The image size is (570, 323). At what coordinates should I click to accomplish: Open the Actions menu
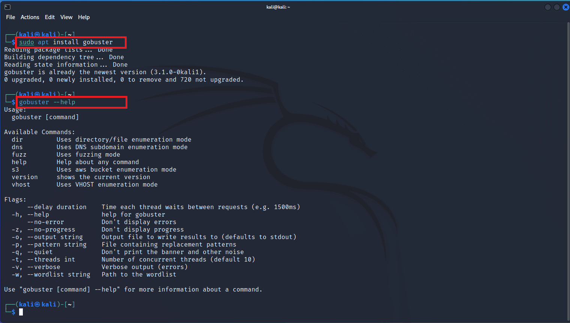click(x=30, y=17)
